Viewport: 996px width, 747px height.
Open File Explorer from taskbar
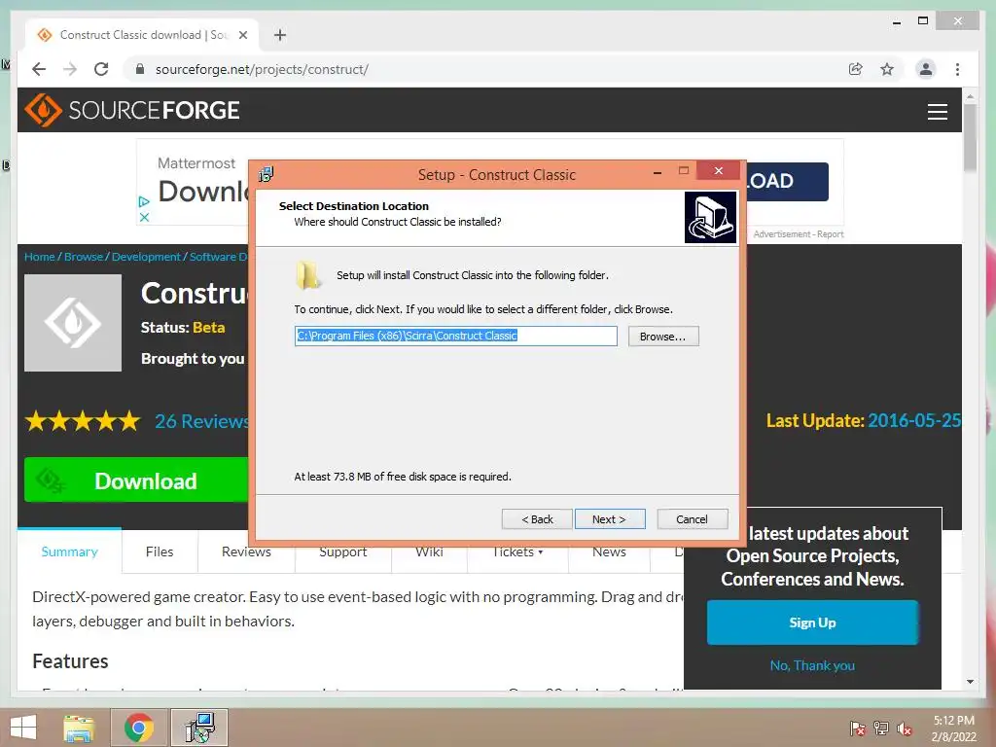click(x=80, y=728)
